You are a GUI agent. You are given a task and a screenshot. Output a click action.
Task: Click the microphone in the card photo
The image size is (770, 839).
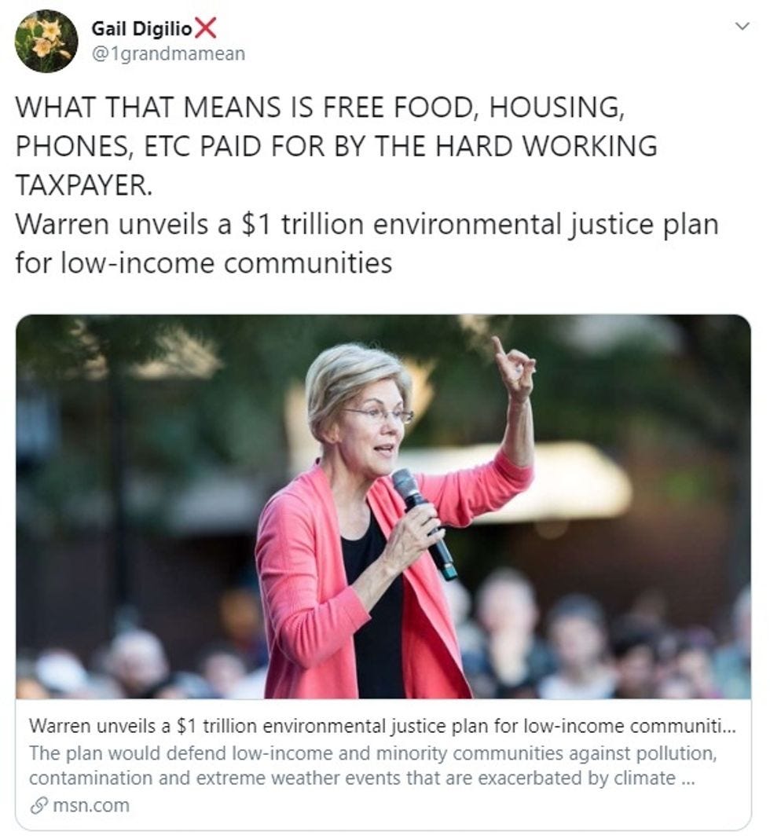tap(423, 522)
